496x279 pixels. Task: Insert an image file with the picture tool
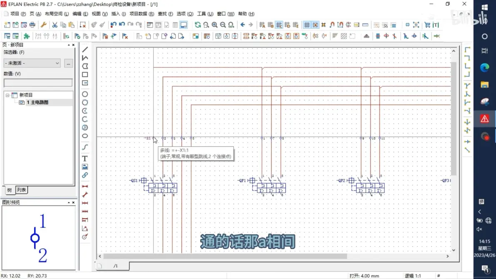pos(85,167)
